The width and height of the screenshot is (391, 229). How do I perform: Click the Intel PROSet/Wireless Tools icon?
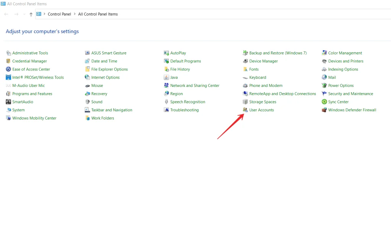point(8,77)
